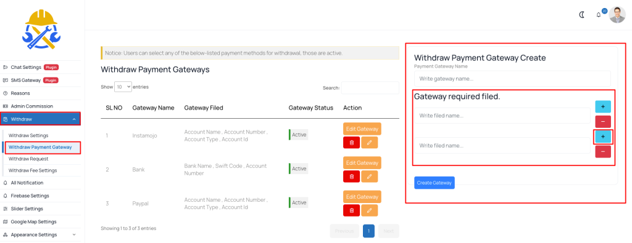Delete the Instamojo gateway with trash icon

[351, 143]
